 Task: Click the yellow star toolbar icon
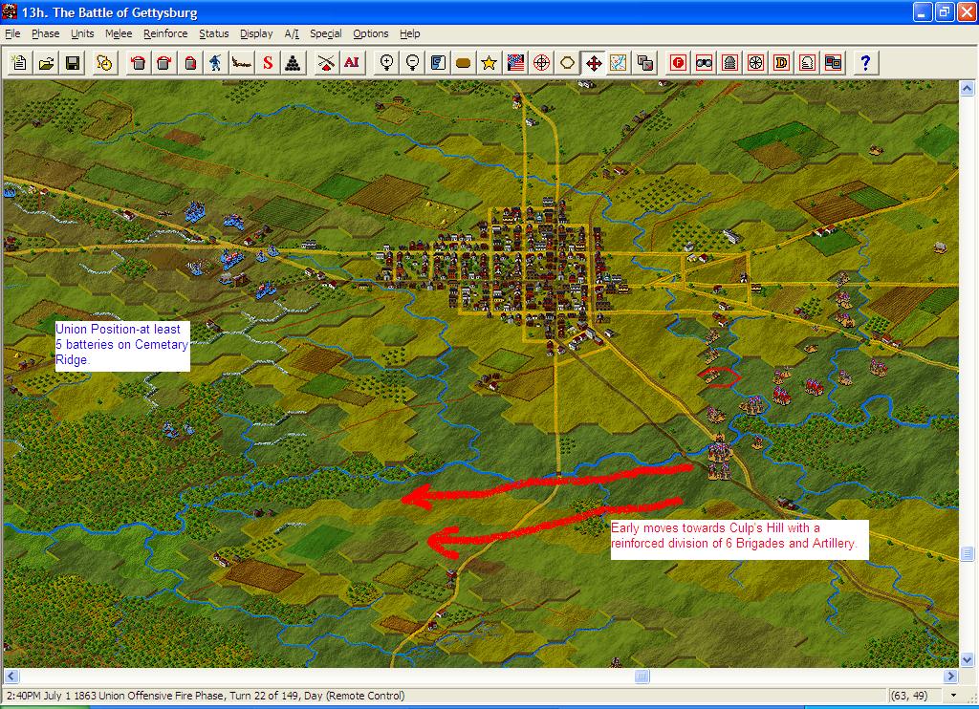click(x=489, y=62)
